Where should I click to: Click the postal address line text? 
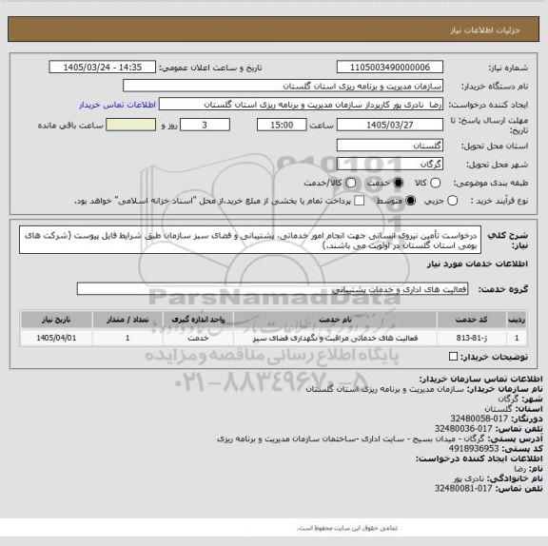350,439
